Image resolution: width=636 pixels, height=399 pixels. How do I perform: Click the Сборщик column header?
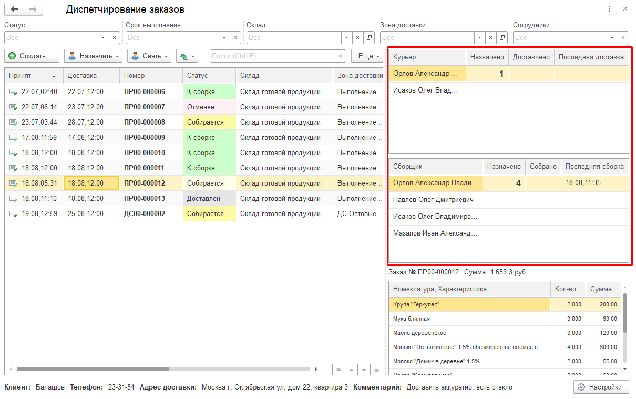click(x=436, y=166)
